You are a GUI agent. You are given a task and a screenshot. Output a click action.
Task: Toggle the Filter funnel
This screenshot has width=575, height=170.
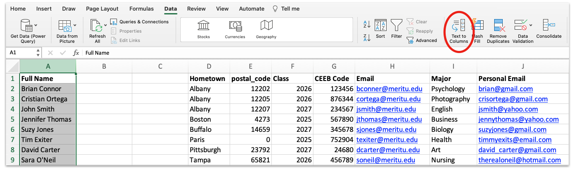click(x=397, y=29)
